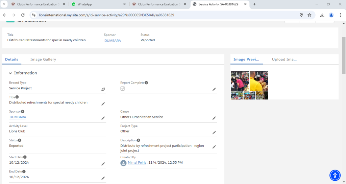Collapse the Information section
Screen dimensions: 346x184
pos(10,73)
